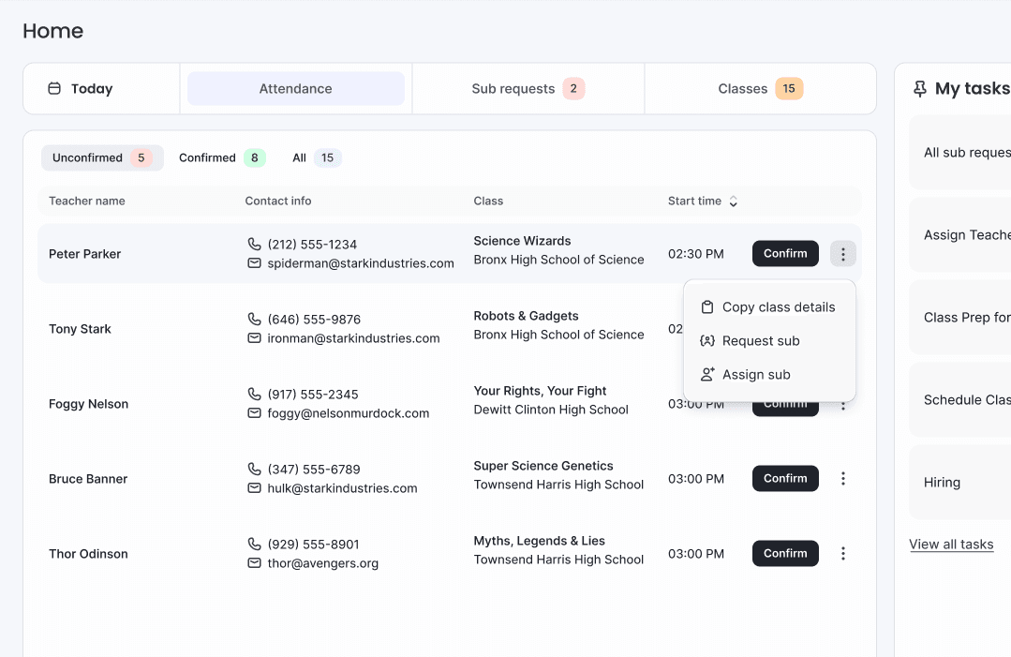
Task: Click phone number (917) 555-2345
Action: coord(313,394)
